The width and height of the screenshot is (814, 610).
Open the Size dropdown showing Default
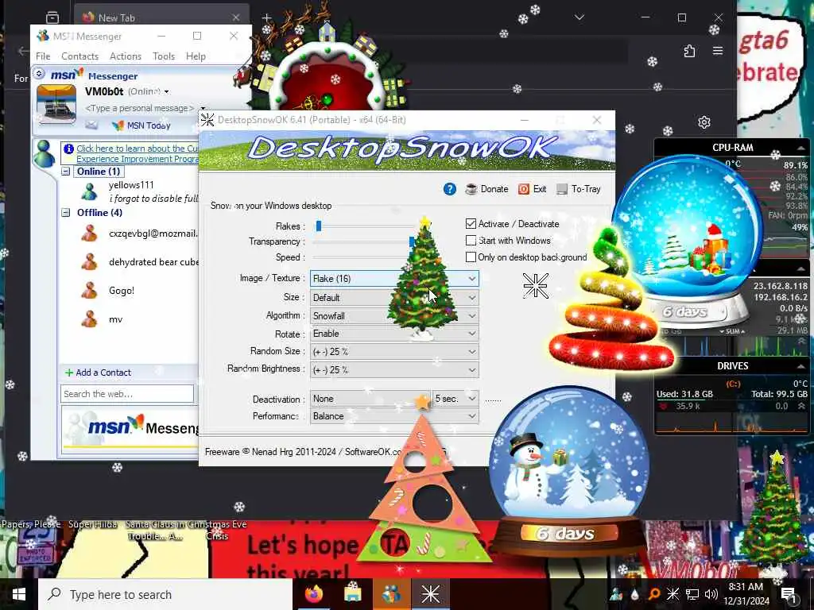pyautogui.click(x=394, y=298)
